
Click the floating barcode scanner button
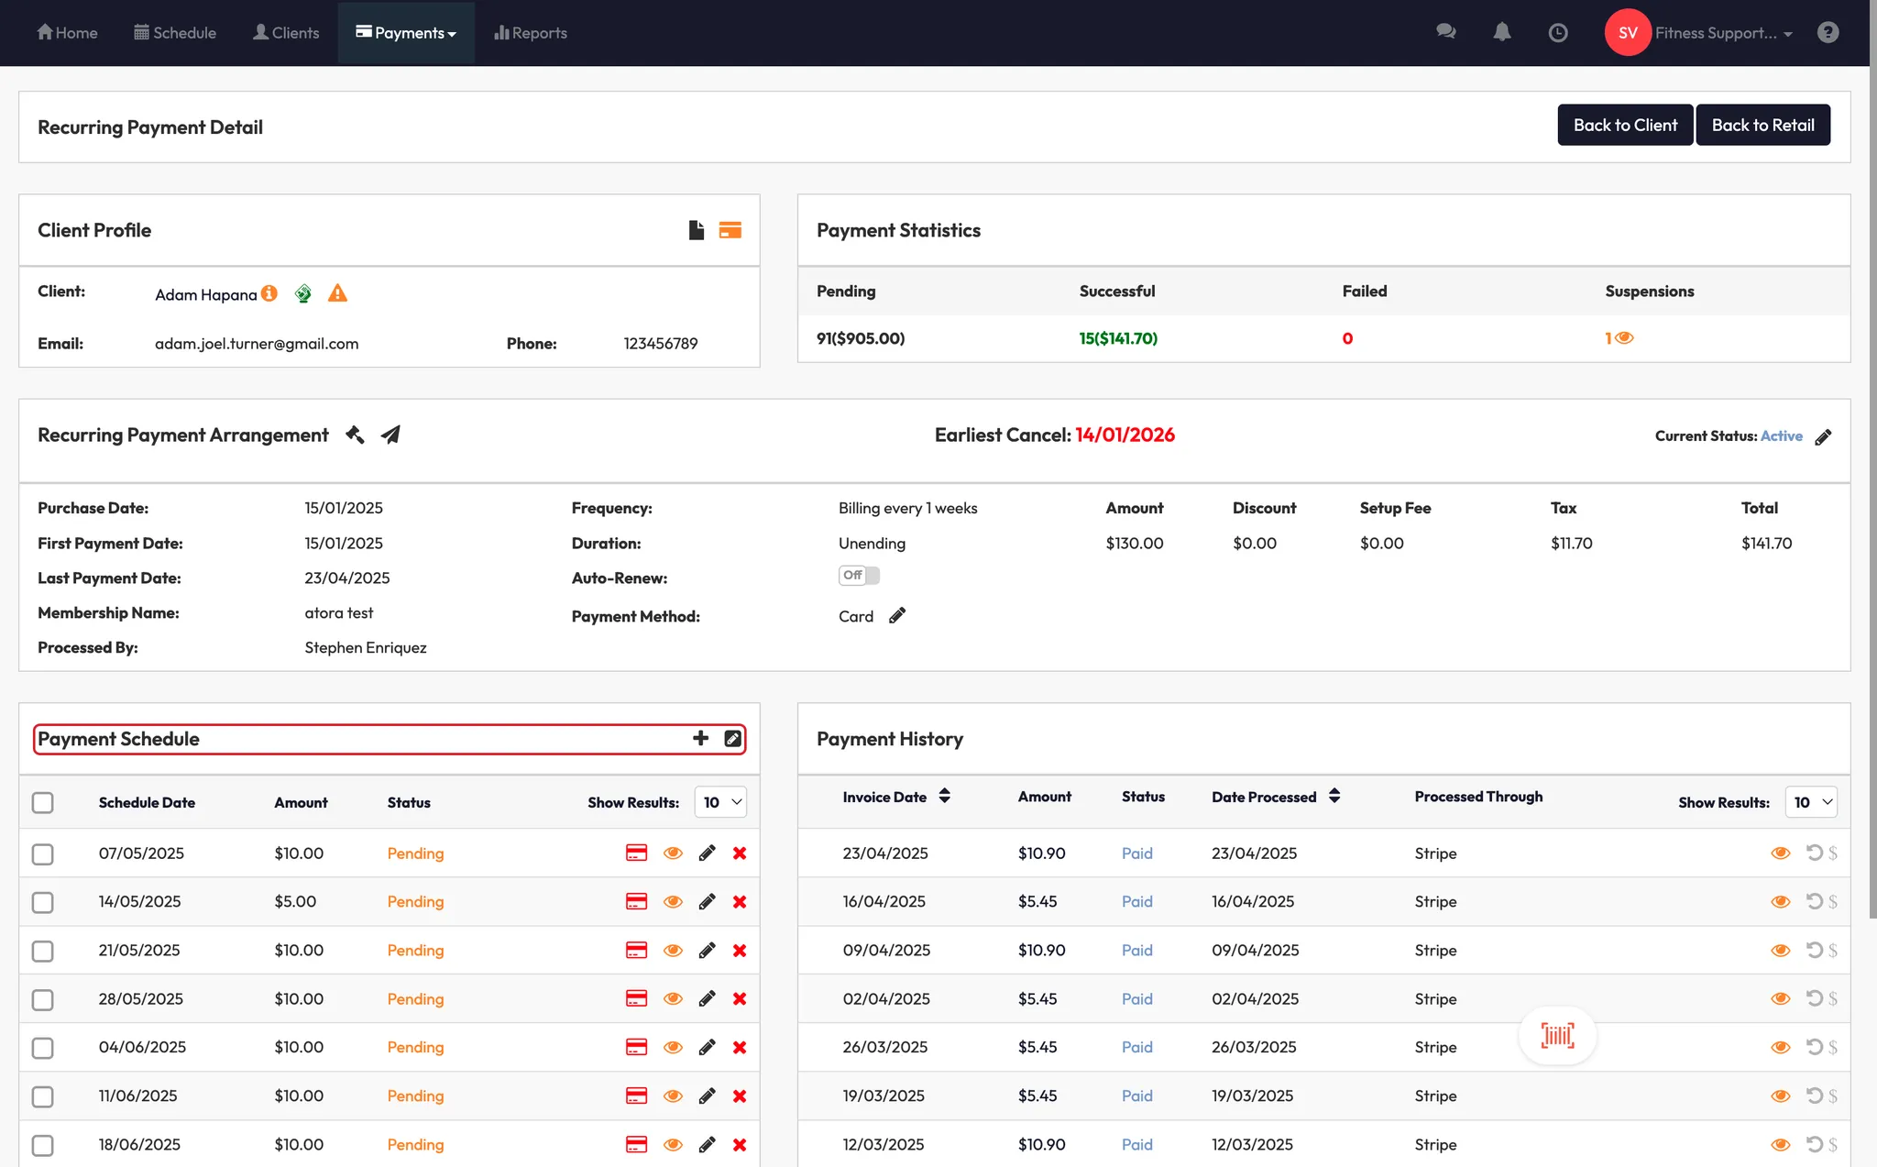pos(1557,1036)
